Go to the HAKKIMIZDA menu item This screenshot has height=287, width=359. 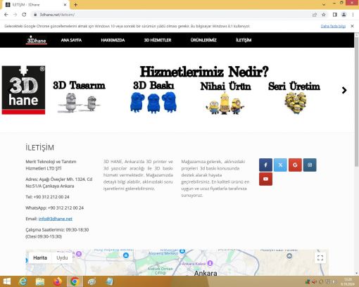pyautogui.click(x=113, y=40)
